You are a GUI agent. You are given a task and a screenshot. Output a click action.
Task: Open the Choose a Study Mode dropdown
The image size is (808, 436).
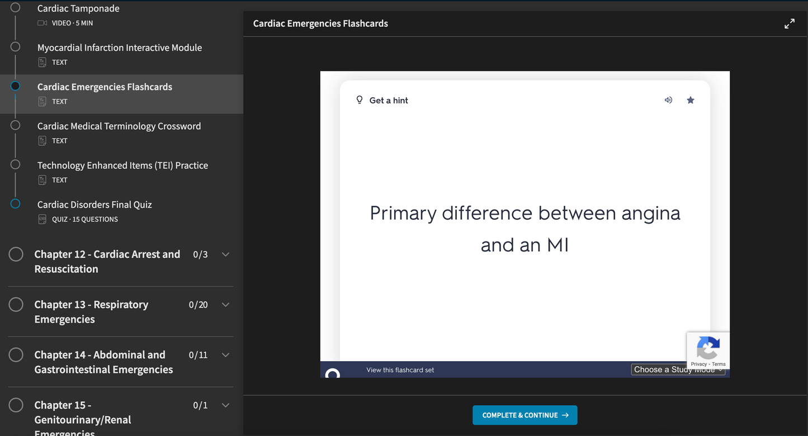[678, 369]
